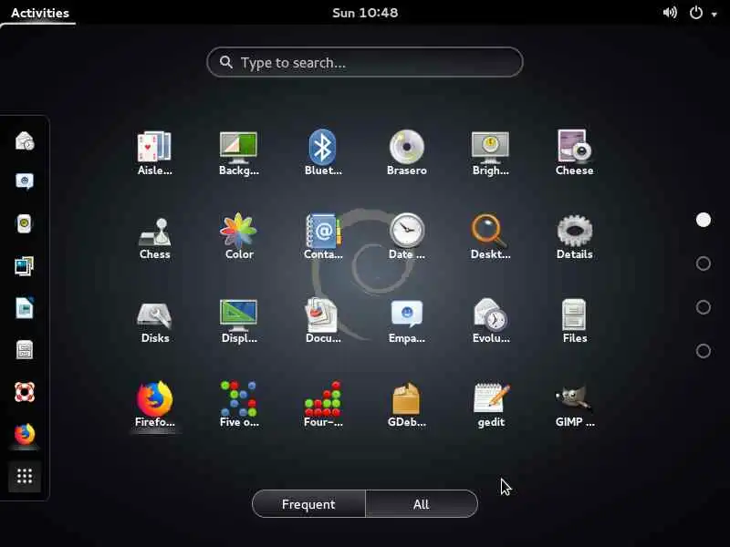Open the Brasero disc burner
This screenshot has height=547, width=730.
406,152
